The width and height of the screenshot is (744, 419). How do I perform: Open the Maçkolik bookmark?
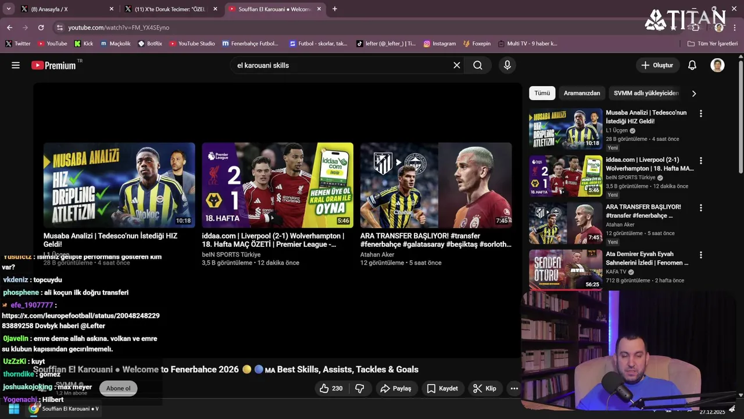pos(115,44)
